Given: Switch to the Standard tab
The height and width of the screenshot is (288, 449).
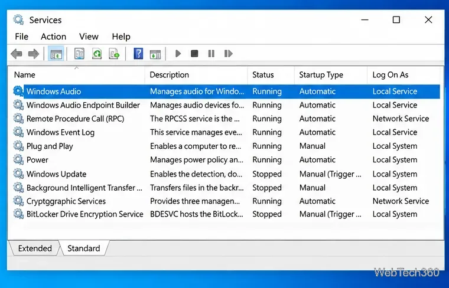Looking at the screenshot, I should pyautogui.click(x=84, y=248).
